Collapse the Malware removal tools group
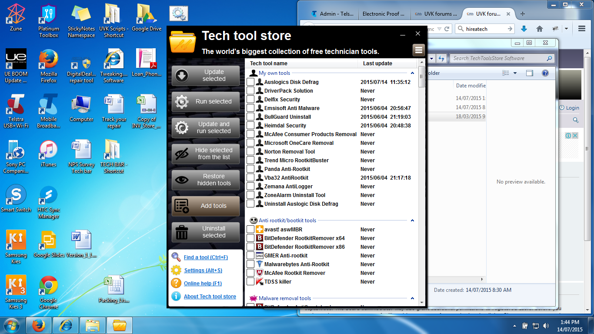The image size is (594, 334). coord(412,298)
